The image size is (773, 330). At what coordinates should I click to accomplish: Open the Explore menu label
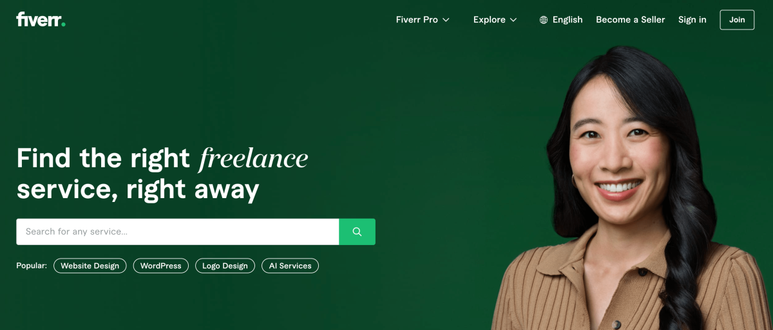tap(489, 20)
